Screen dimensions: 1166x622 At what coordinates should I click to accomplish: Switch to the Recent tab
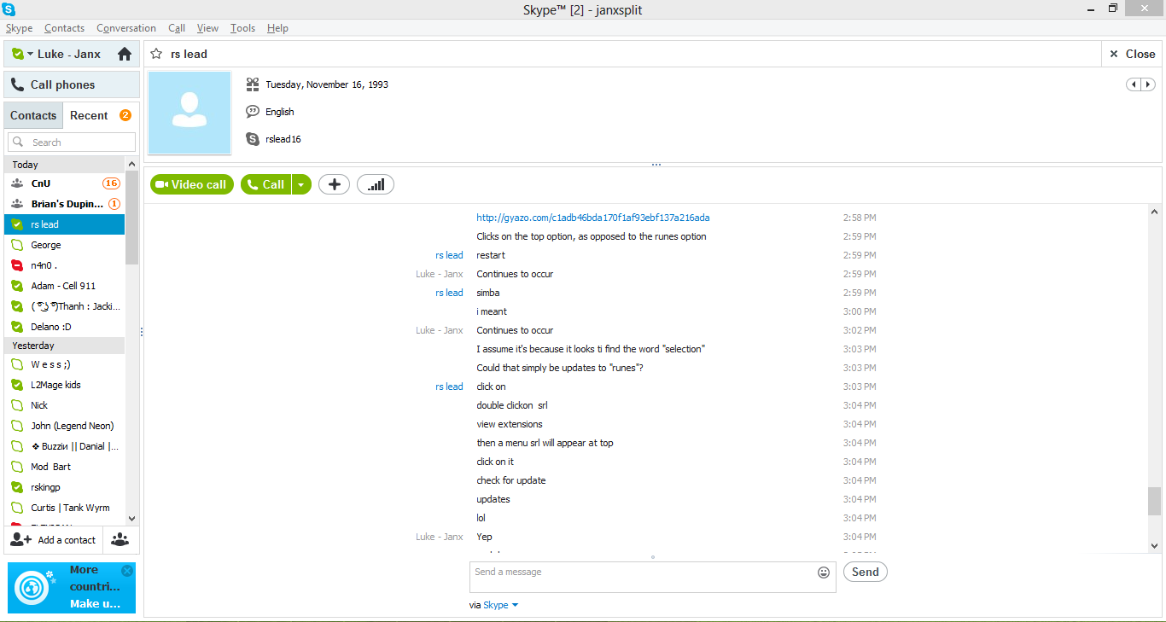pos(89,115)
